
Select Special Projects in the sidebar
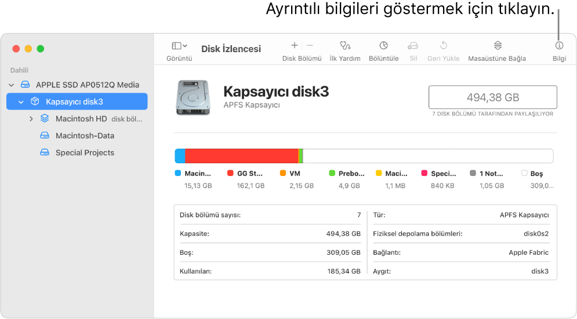(x=85, y=152)
